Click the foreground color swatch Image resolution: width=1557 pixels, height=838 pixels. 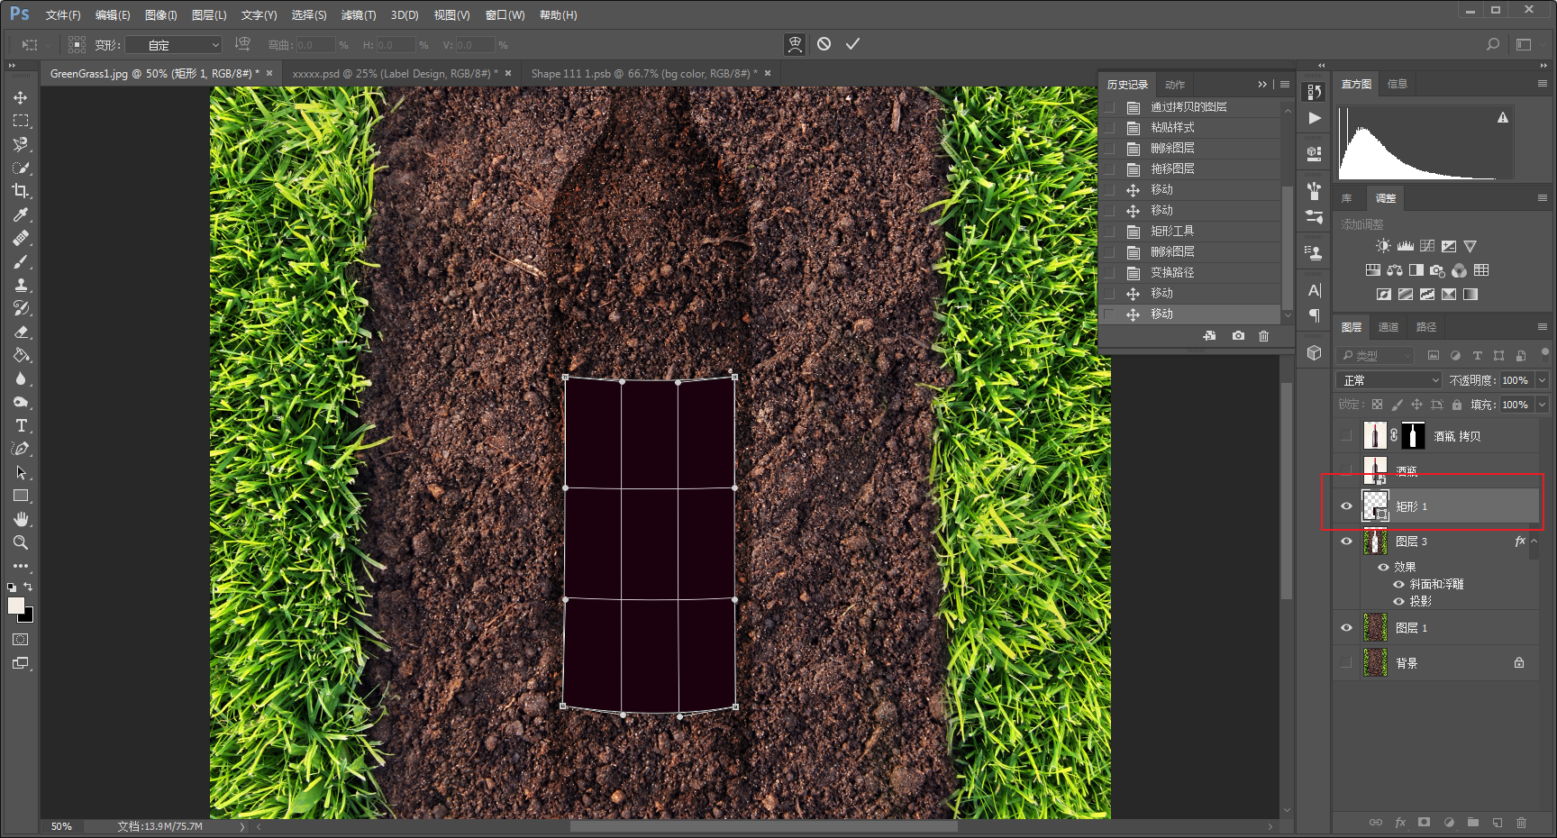click(x=16, y=606)
